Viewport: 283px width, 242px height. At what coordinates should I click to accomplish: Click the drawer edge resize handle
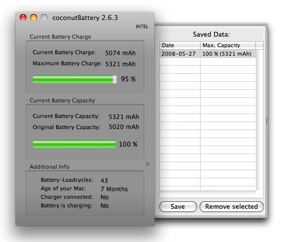click(x=266, y=120)
